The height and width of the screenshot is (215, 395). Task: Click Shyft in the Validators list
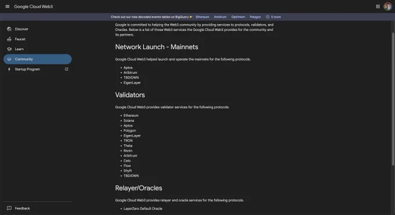[x=127, y=171]
